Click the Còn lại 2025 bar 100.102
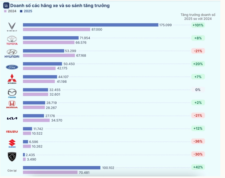Viewport: 225px width, 178px height. [x=62, y=168]
